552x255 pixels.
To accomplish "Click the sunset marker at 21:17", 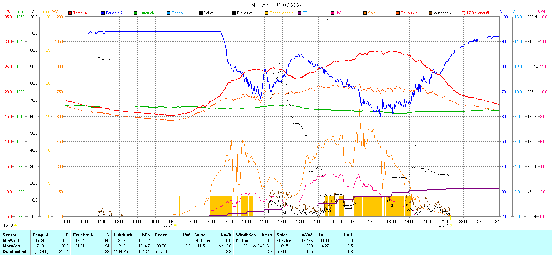I will (x=451, y=225).
